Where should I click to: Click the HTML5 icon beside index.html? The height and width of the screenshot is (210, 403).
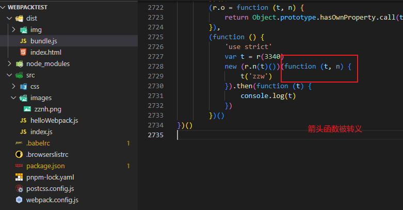(23, 53)
